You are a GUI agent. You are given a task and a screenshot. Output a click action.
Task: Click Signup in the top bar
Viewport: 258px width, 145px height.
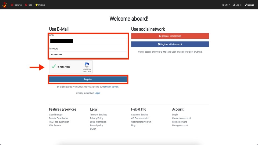[249, 5]
